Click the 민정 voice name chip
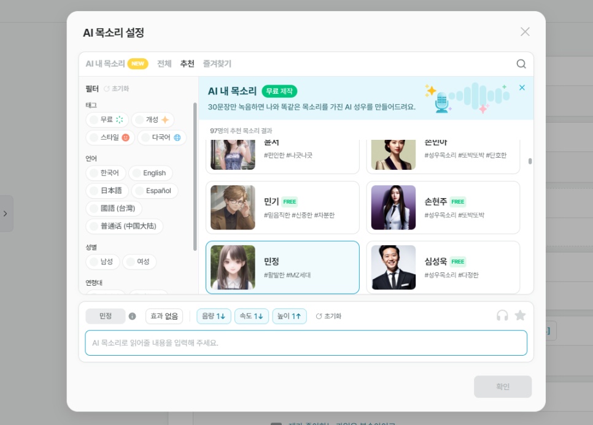Viewport: 593px width, 425px height. [x=106, y=316]
